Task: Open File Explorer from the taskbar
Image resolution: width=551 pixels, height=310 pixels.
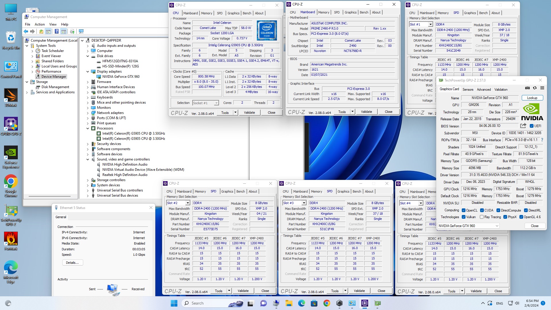Action: 289,303
